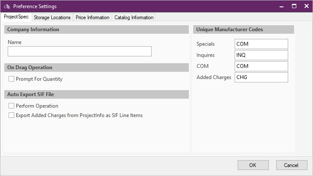Enable Prompt For Quantity checkbox
The width and height of the screenshot is (313, 176).
pyautogui.click(x=11, y=79)
